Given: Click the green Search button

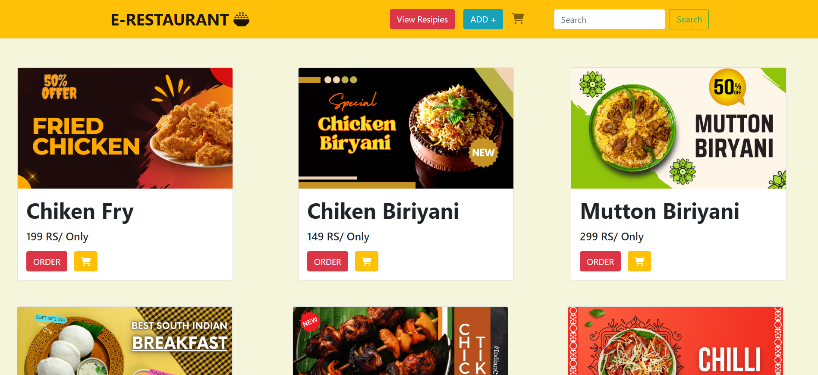Looking at the screenshot, I should click(689, 19).
